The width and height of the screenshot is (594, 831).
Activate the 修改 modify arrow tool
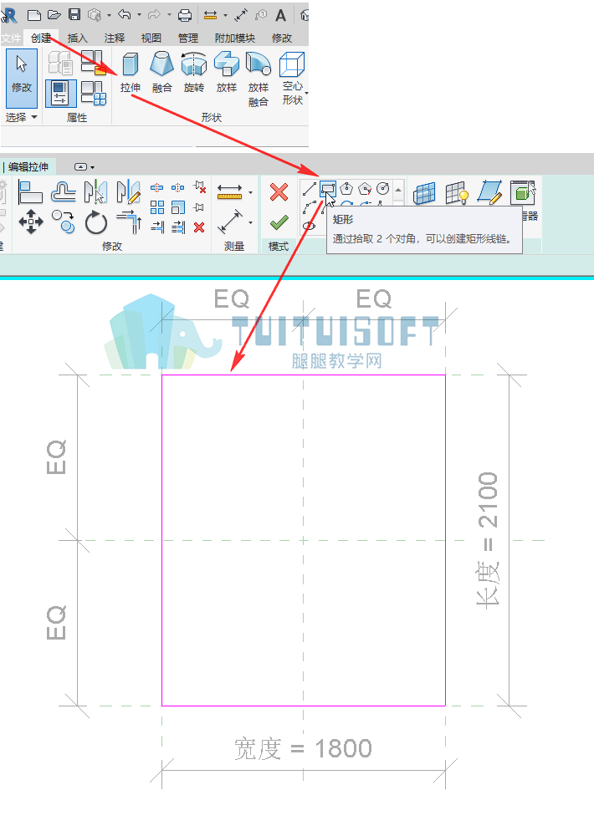click(x=22, y=78)
